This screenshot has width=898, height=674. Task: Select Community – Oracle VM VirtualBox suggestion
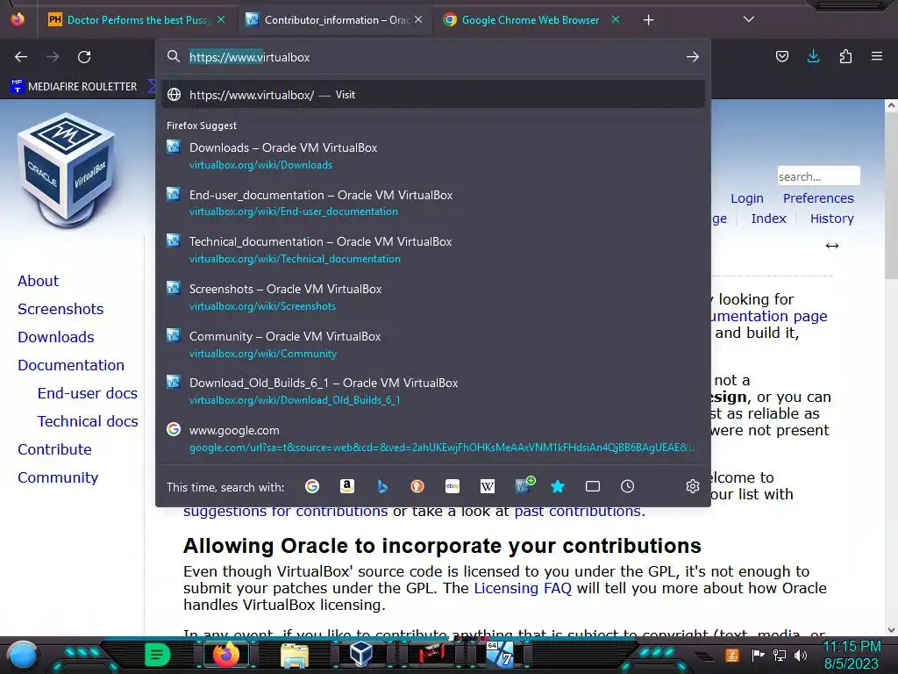coord(433,344)
